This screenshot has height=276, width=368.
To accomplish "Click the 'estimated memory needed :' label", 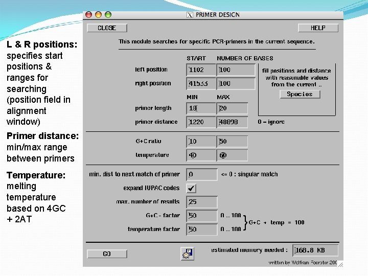I will pyautogui.click(x=249, y=250).
